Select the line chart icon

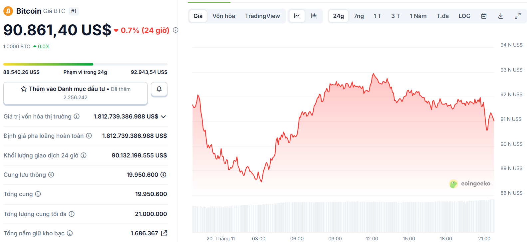(x=296, y=16)
